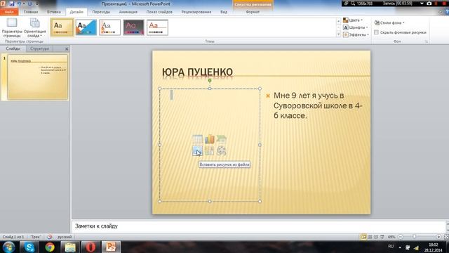Insert picture from file in the placeholder
This screenshot has width=449, height=253.
click(x=197, y=151)
